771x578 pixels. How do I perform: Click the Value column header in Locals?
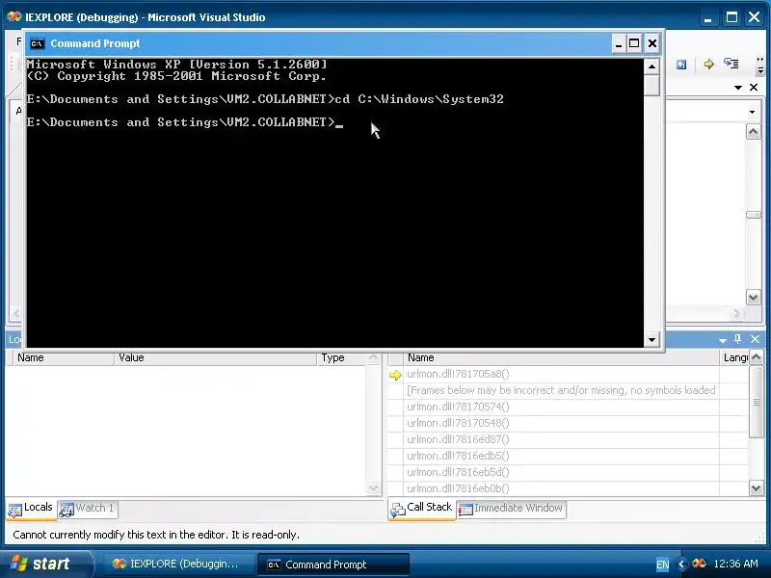click(215, 357)
